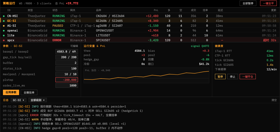Edit the distor_tick field
Viewport: 280px width, 132px height.
(67, 68)
